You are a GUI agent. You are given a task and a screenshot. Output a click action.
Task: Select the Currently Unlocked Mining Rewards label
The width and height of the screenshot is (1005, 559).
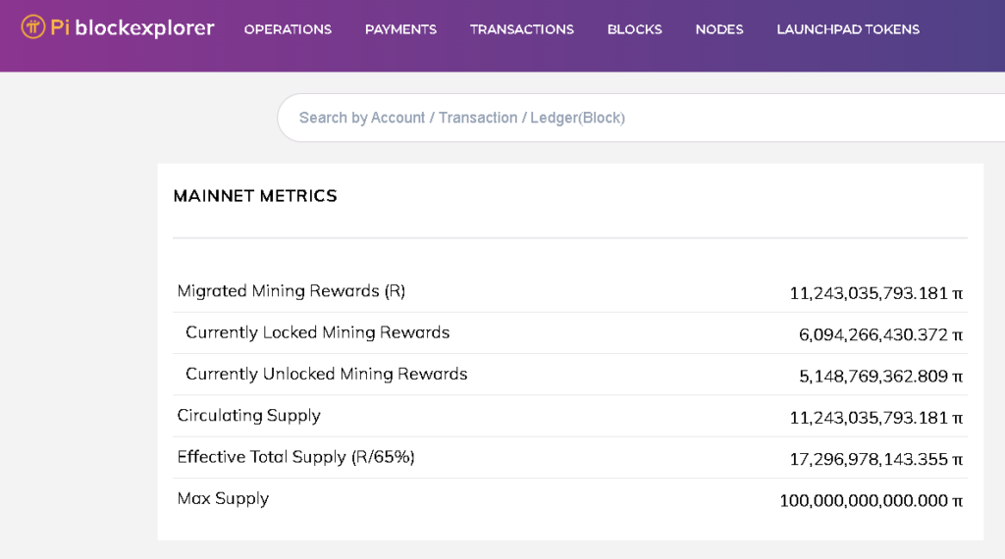point(326,375)
